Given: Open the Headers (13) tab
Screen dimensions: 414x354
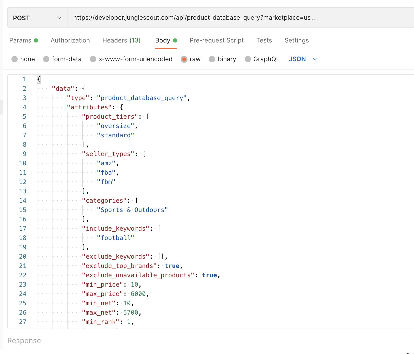Looking at the screenshot, I should (121, 40).
